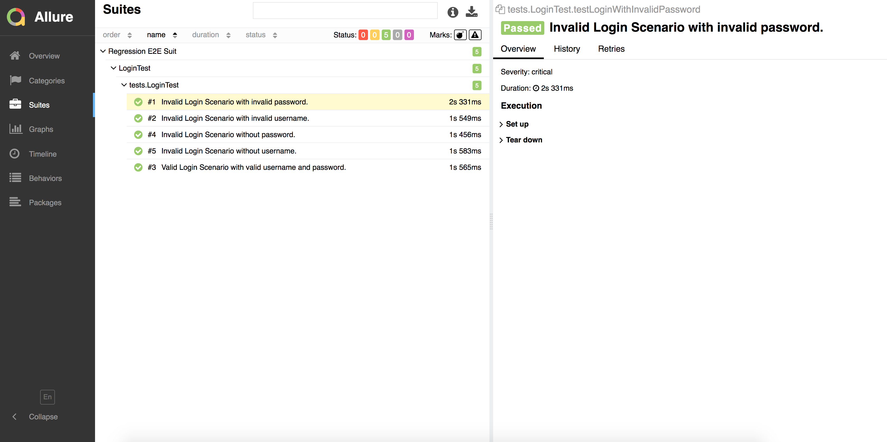Click the suites search input field
This screenshot has width=887, height=442.
(x=345, y=11)
